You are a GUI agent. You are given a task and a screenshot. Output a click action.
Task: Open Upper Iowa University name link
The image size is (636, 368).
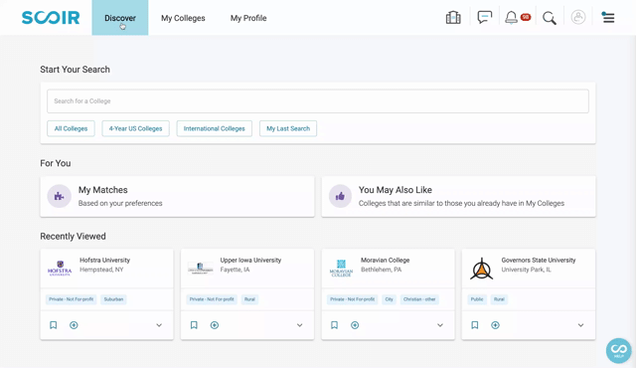(x=250, y=260)
